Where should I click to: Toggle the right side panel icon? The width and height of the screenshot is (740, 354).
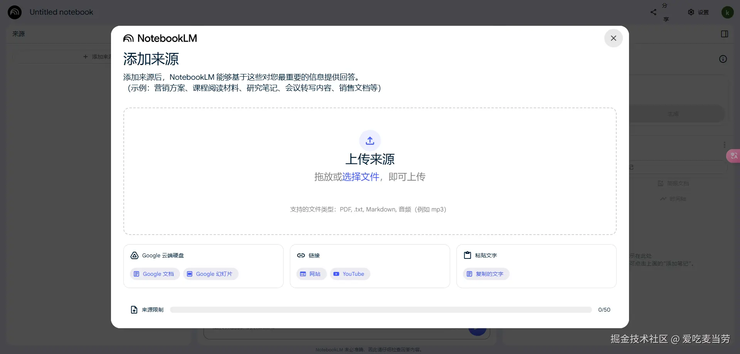(725, 34)
